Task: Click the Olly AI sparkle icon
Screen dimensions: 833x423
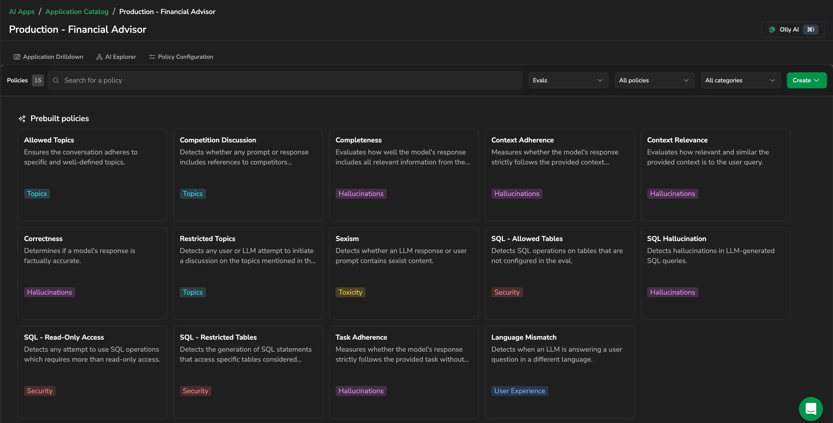Action: pos(772,30)
